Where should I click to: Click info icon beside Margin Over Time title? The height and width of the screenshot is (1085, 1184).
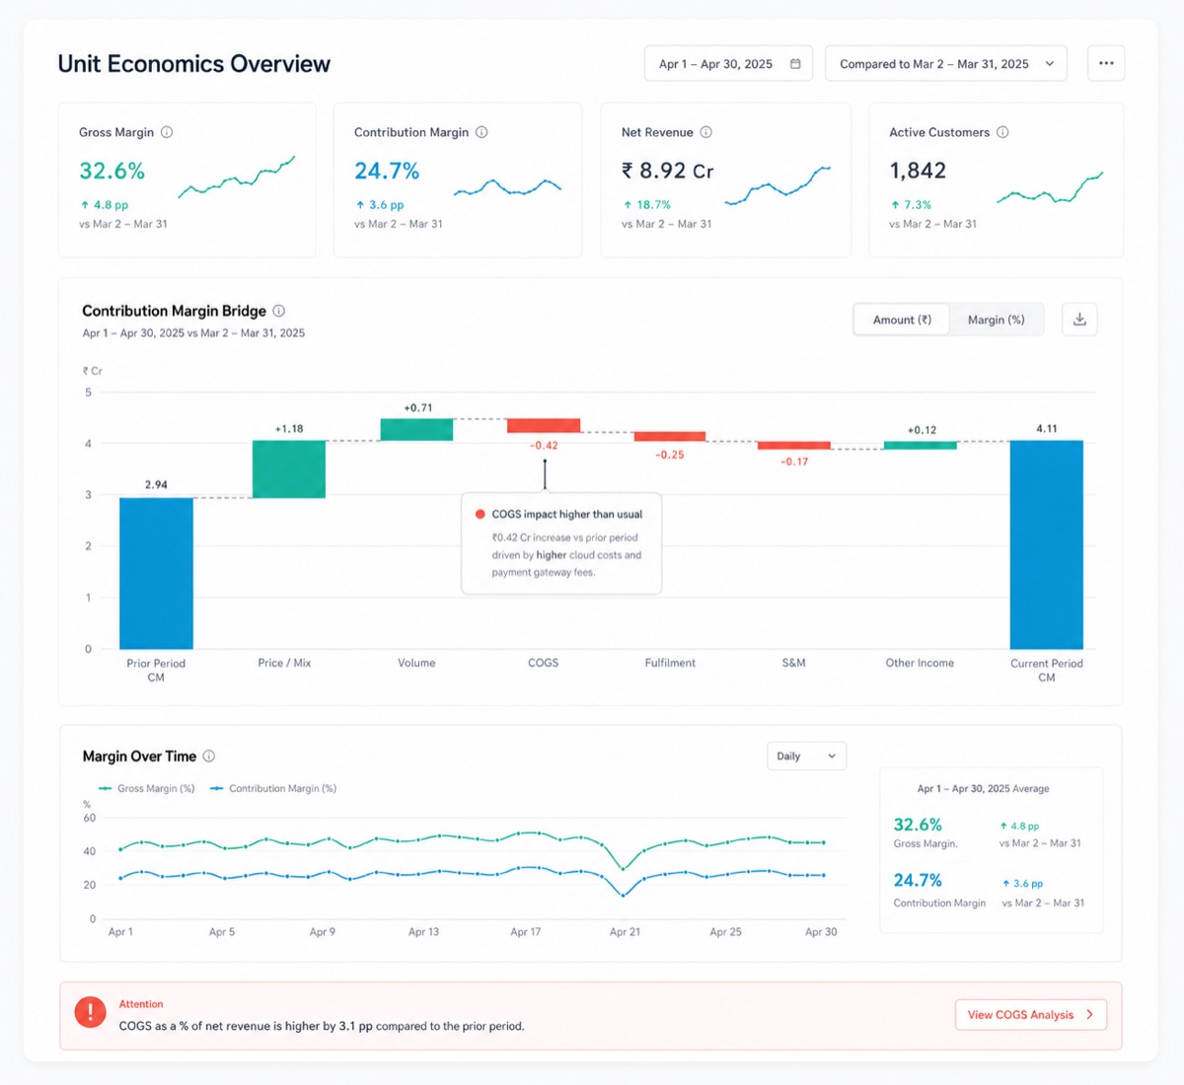coord(209,757)
